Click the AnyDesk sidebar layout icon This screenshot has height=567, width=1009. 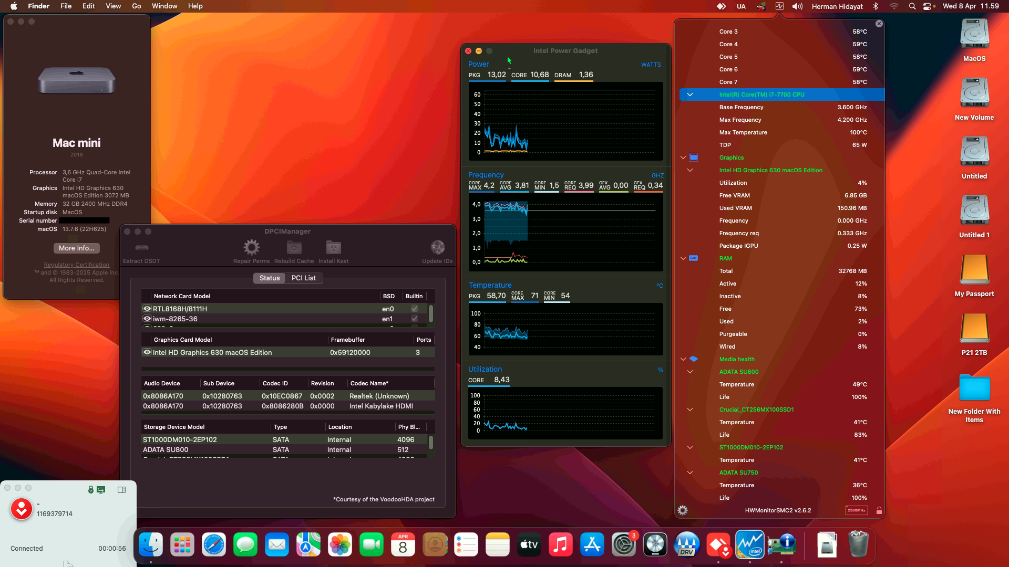(122, 490)
